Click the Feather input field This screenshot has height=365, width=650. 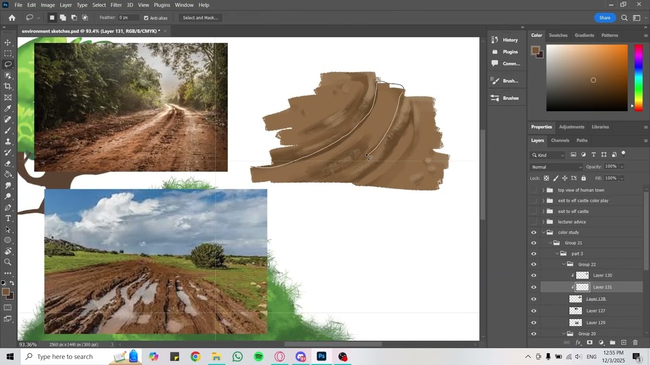pos(128,18)
